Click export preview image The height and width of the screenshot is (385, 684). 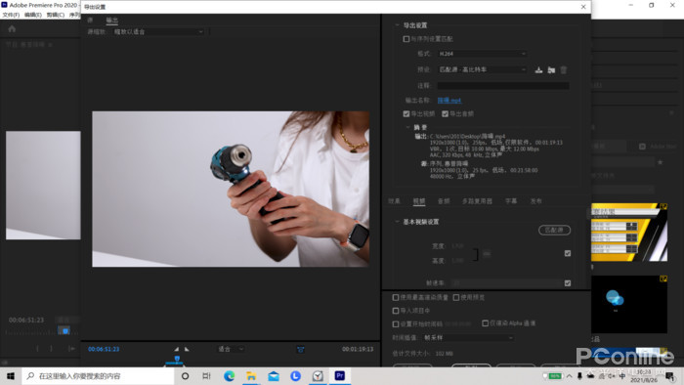[x=231, y=189]
